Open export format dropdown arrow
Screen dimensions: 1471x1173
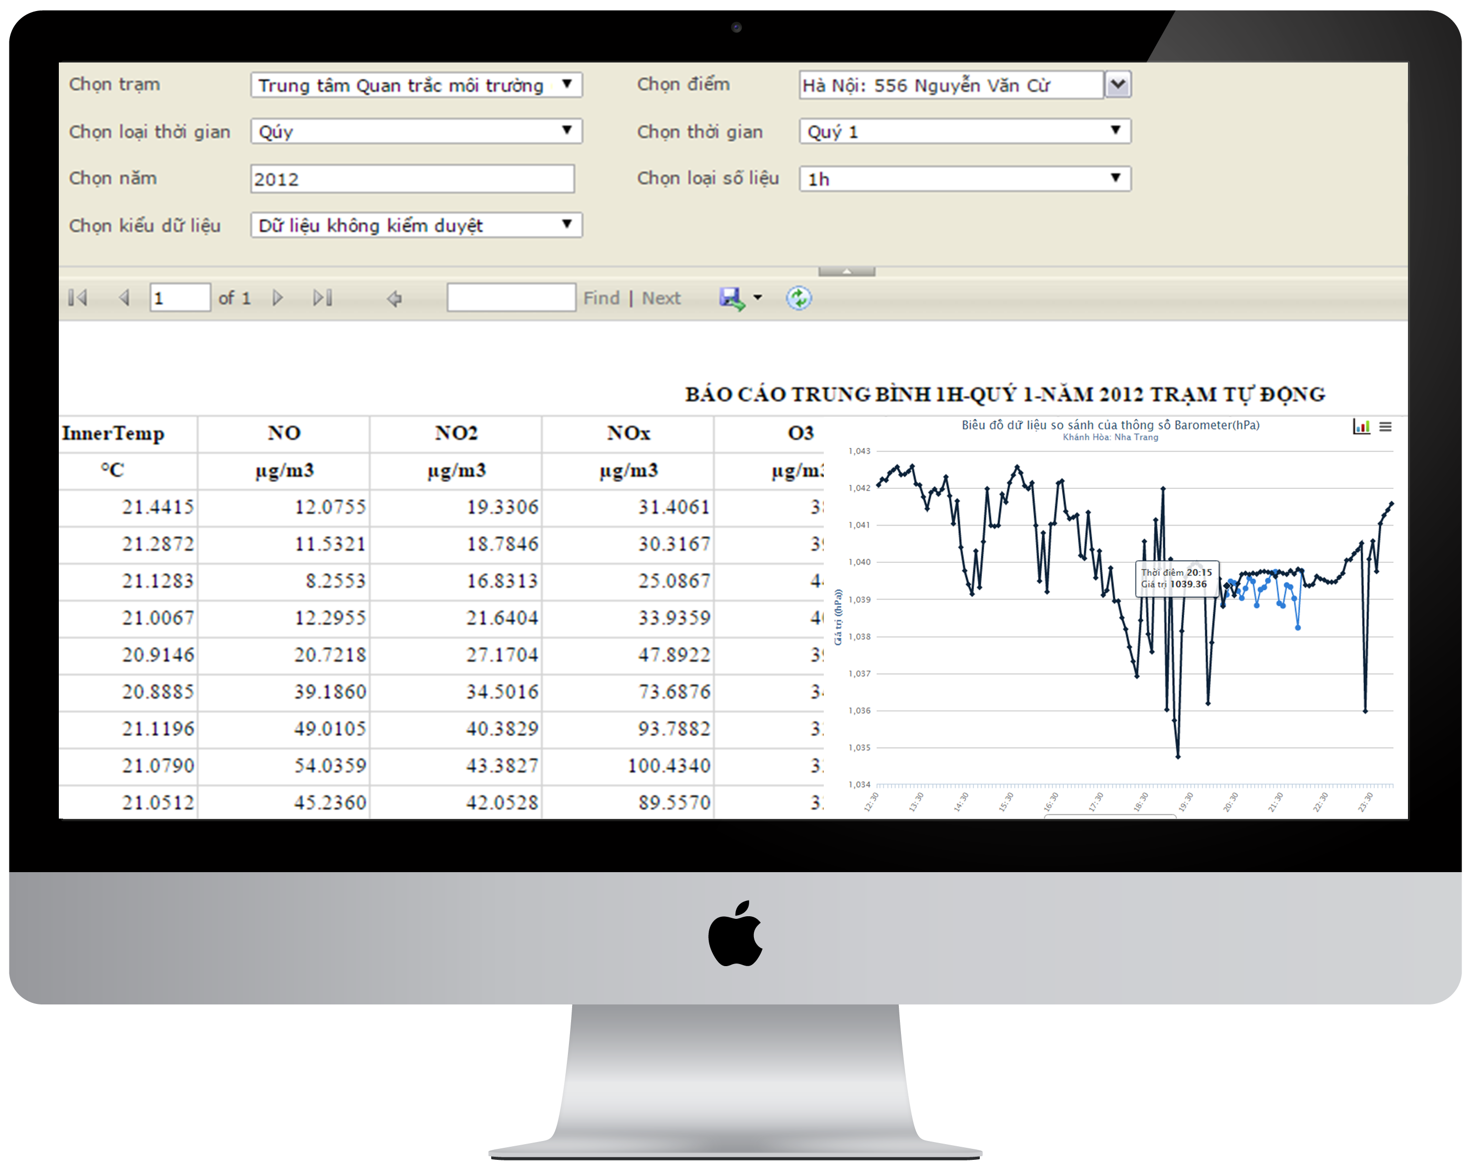tap(758, 298)
